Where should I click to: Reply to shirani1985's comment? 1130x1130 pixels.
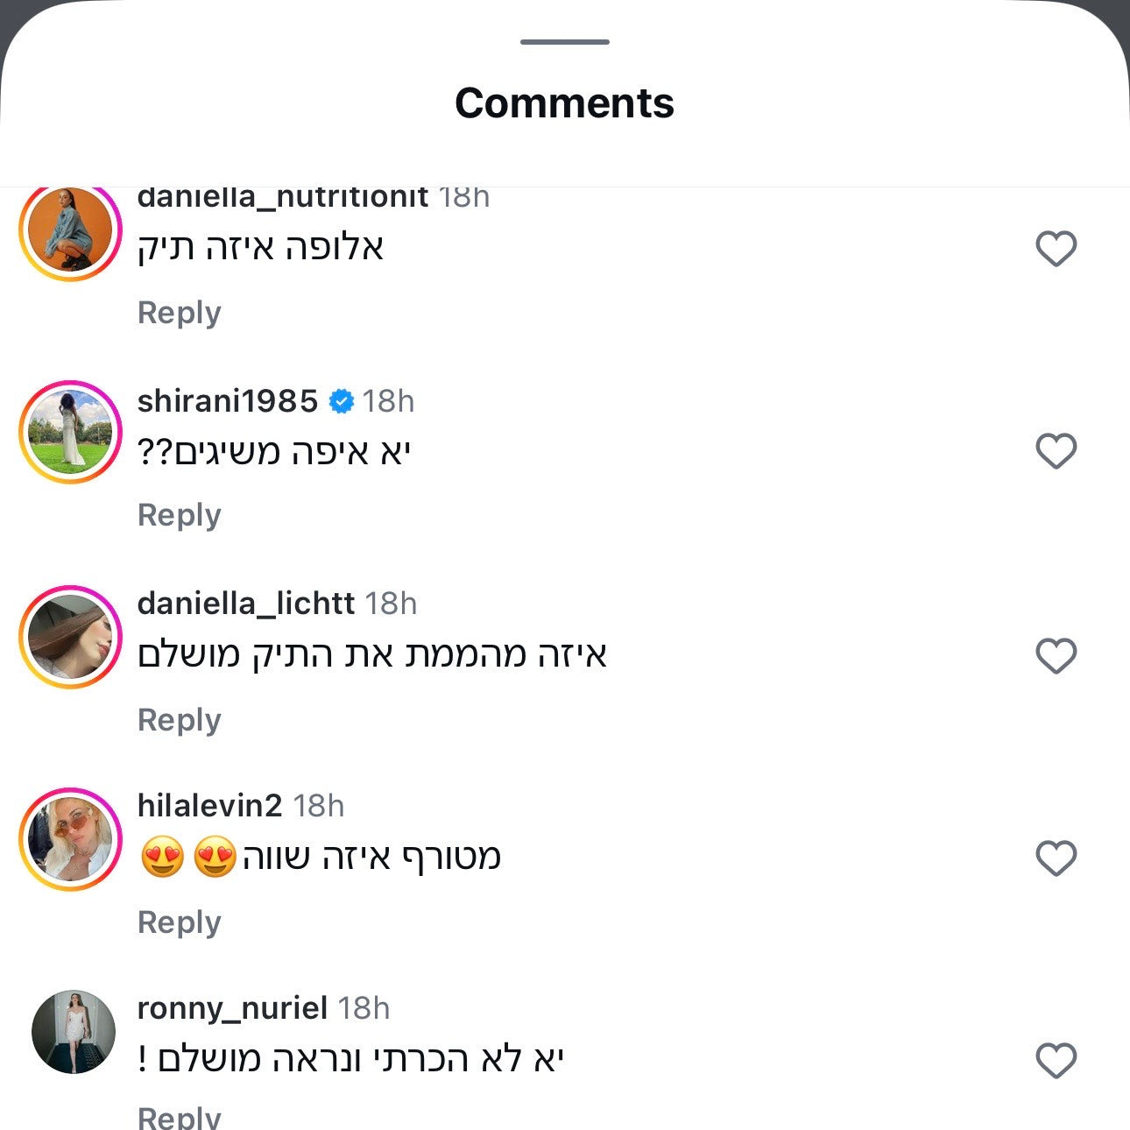tap(179, 515)
